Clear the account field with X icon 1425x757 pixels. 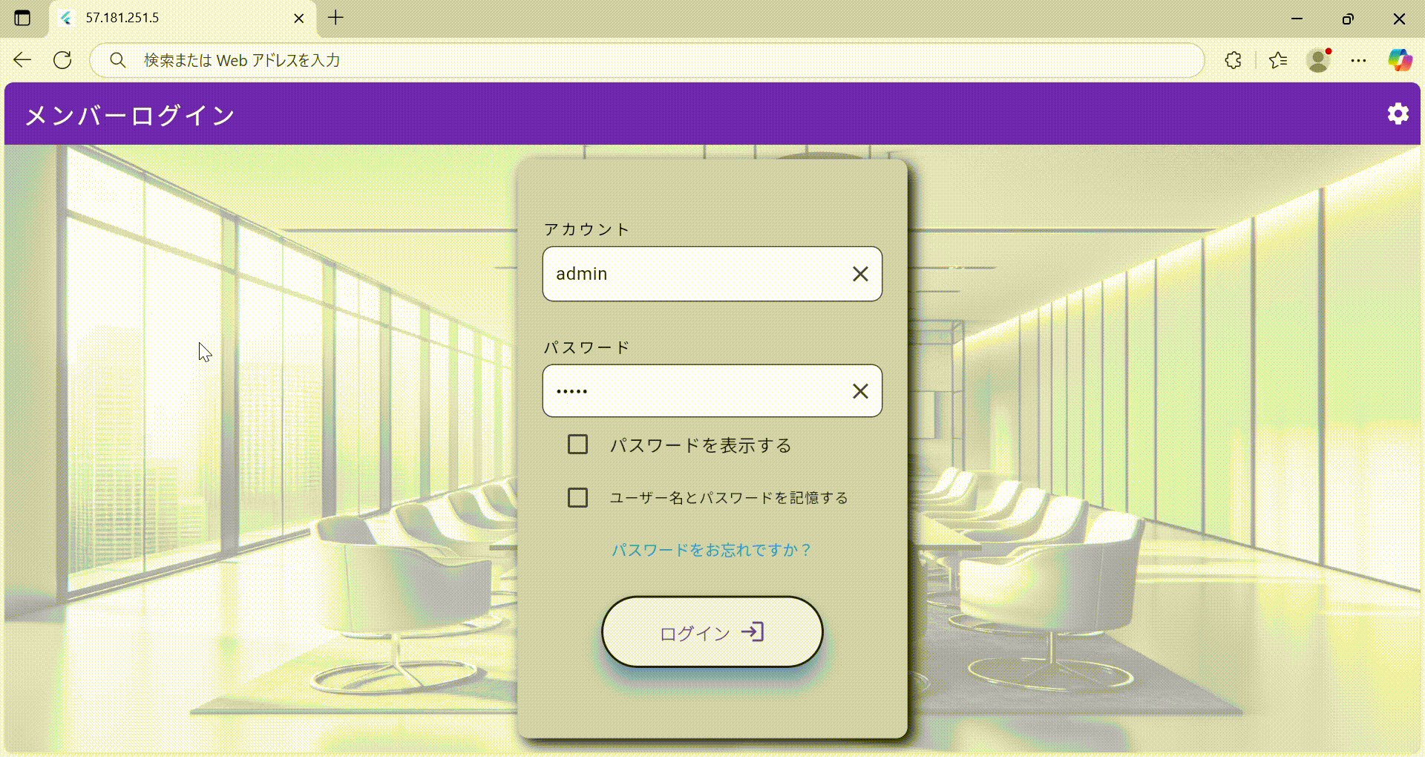tap(860, 274)
